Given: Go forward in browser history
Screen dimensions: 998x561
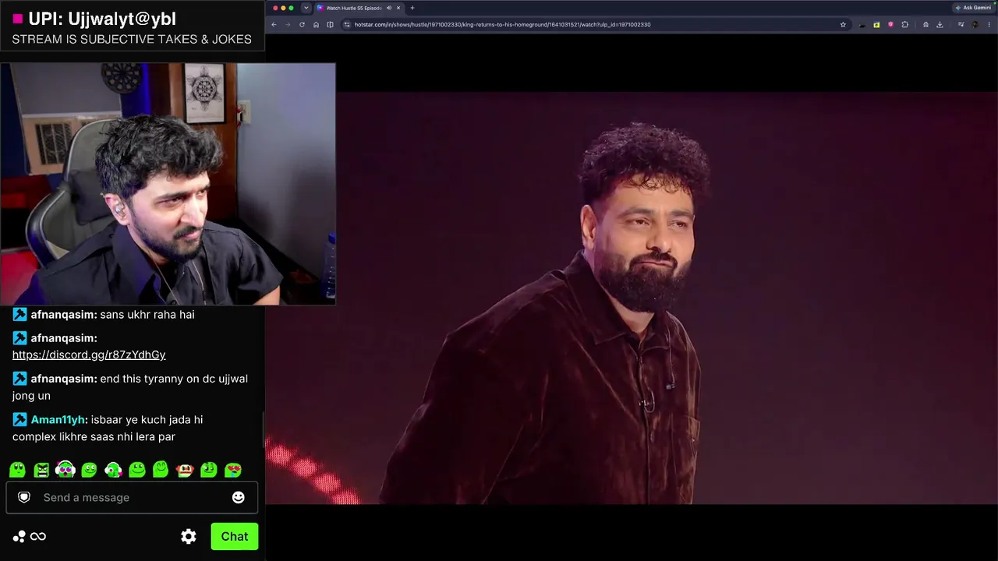Looking at the screenshot, I should click(x=288, y=24).
